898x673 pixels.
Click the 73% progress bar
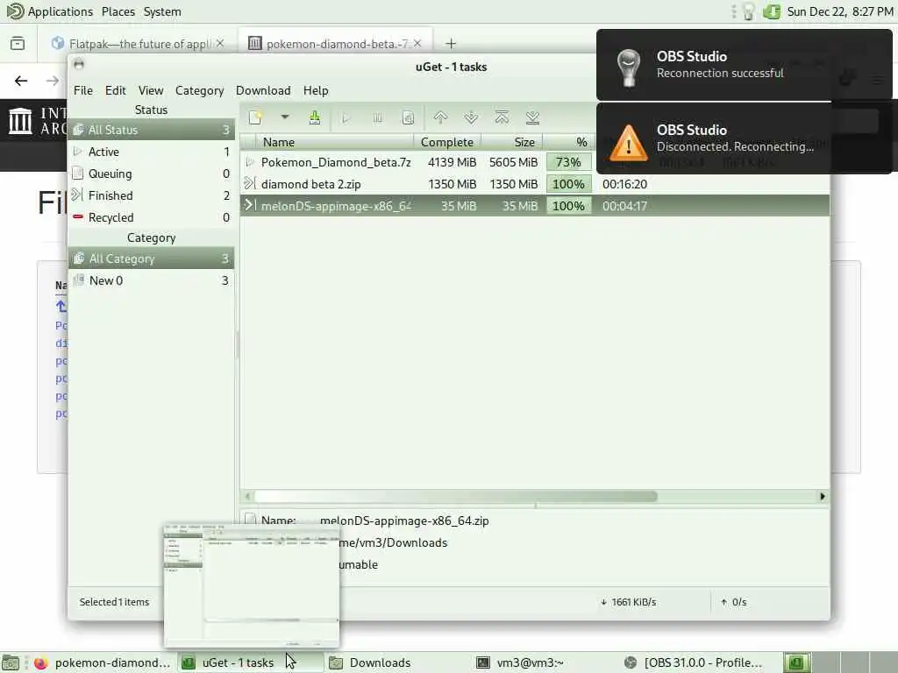coord(568,162)
